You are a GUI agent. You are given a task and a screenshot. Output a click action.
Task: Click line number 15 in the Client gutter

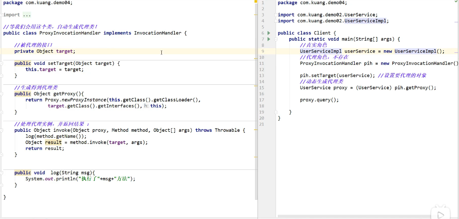point(262,88)
